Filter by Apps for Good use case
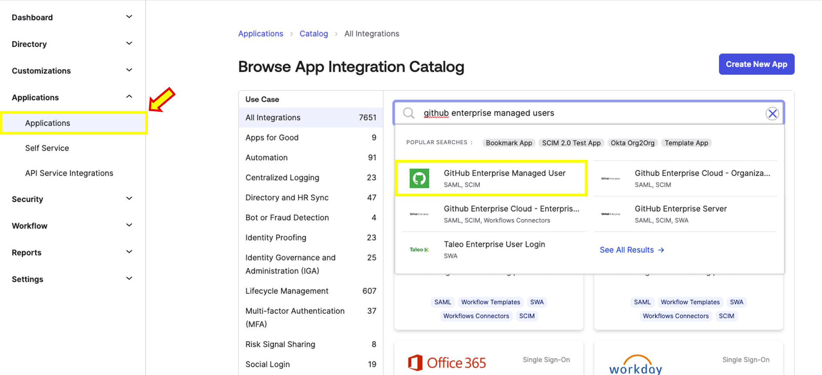The width and height of the screenshot is (822, 375). point(311,138)
